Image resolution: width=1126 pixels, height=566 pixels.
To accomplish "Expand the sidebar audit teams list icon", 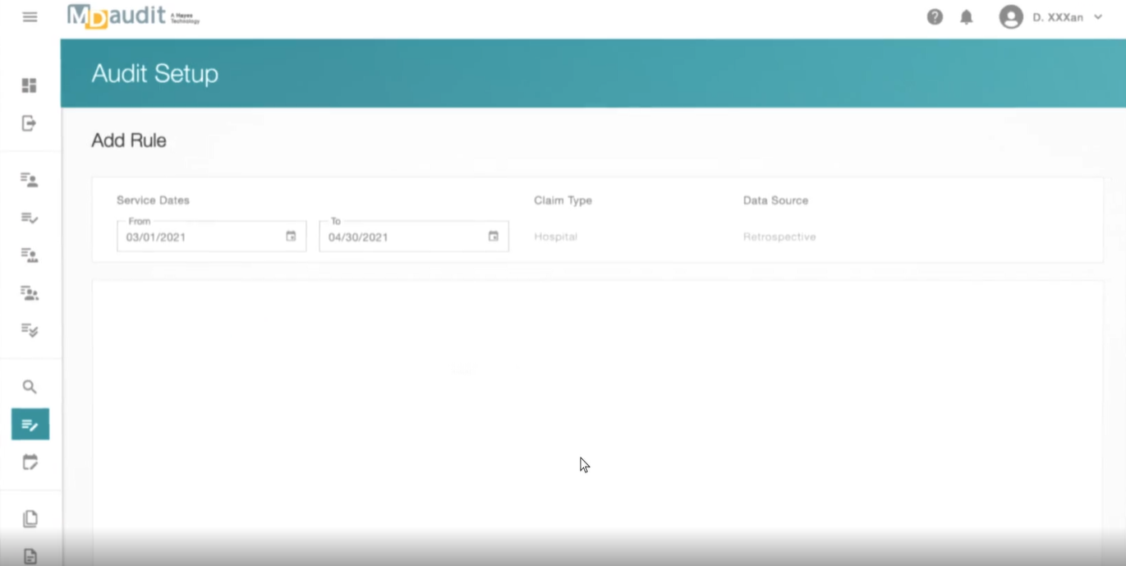I will tap(30, 293).
